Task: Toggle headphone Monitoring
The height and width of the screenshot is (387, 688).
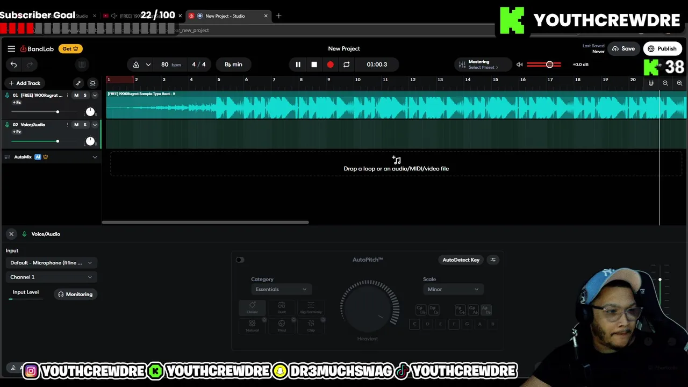Action: [x=75, y=295]
